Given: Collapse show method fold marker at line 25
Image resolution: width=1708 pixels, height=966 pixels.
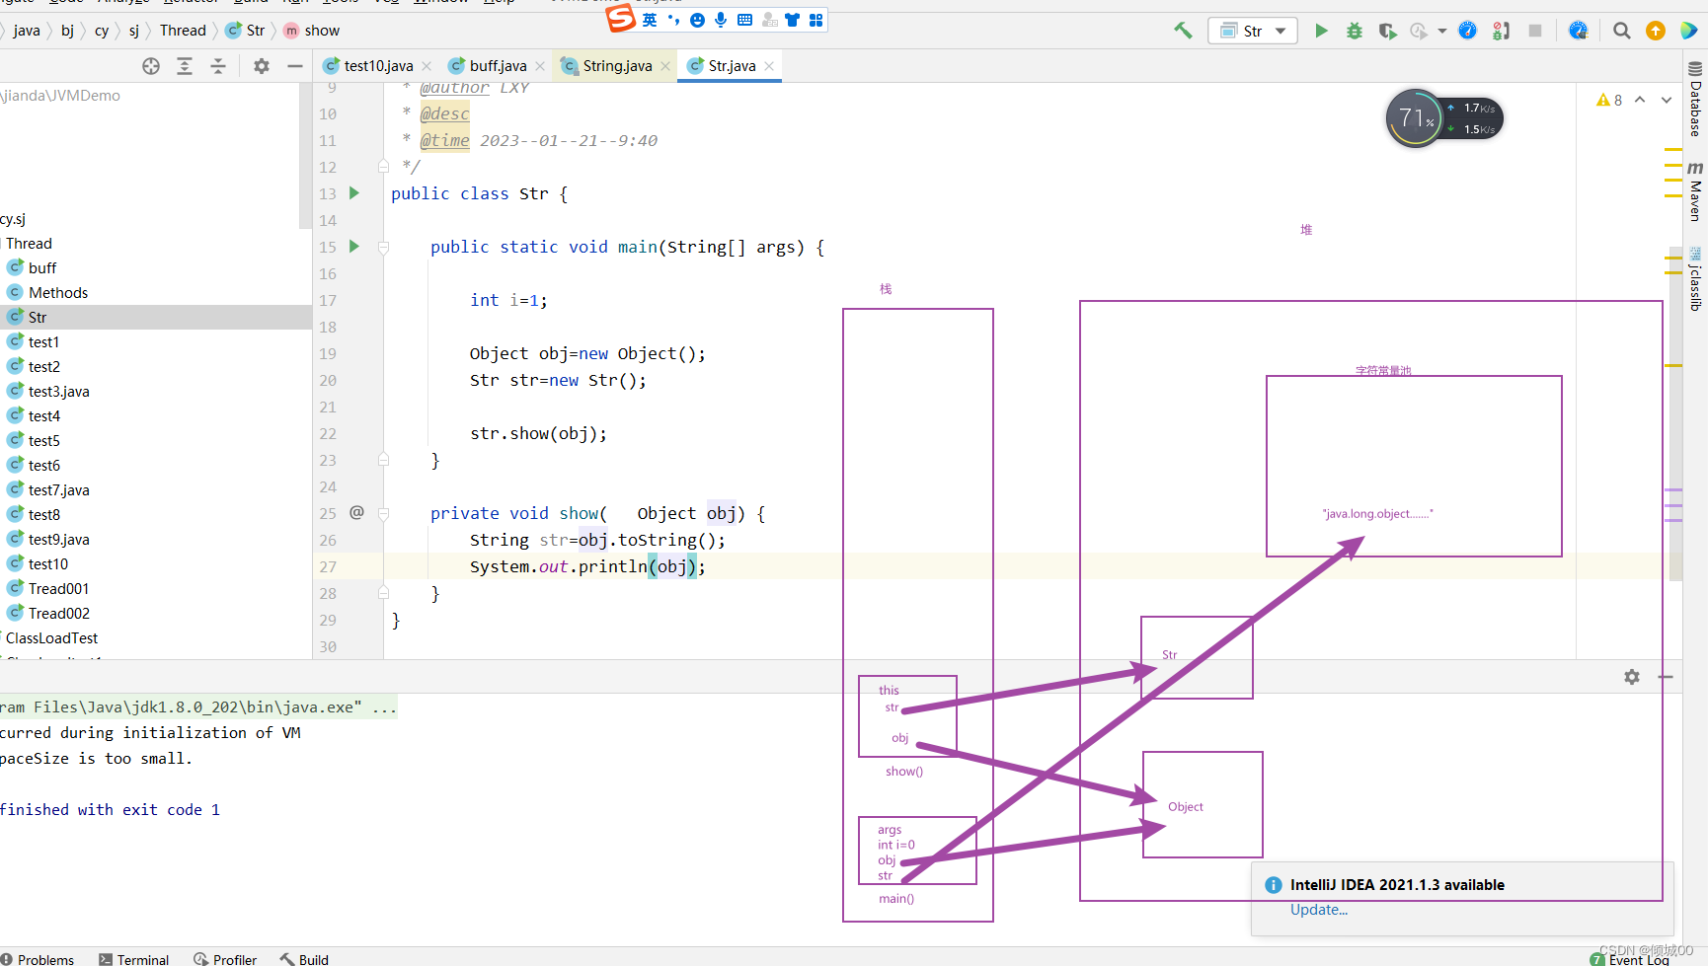Looking at the screenshot, I should (384, 513).
